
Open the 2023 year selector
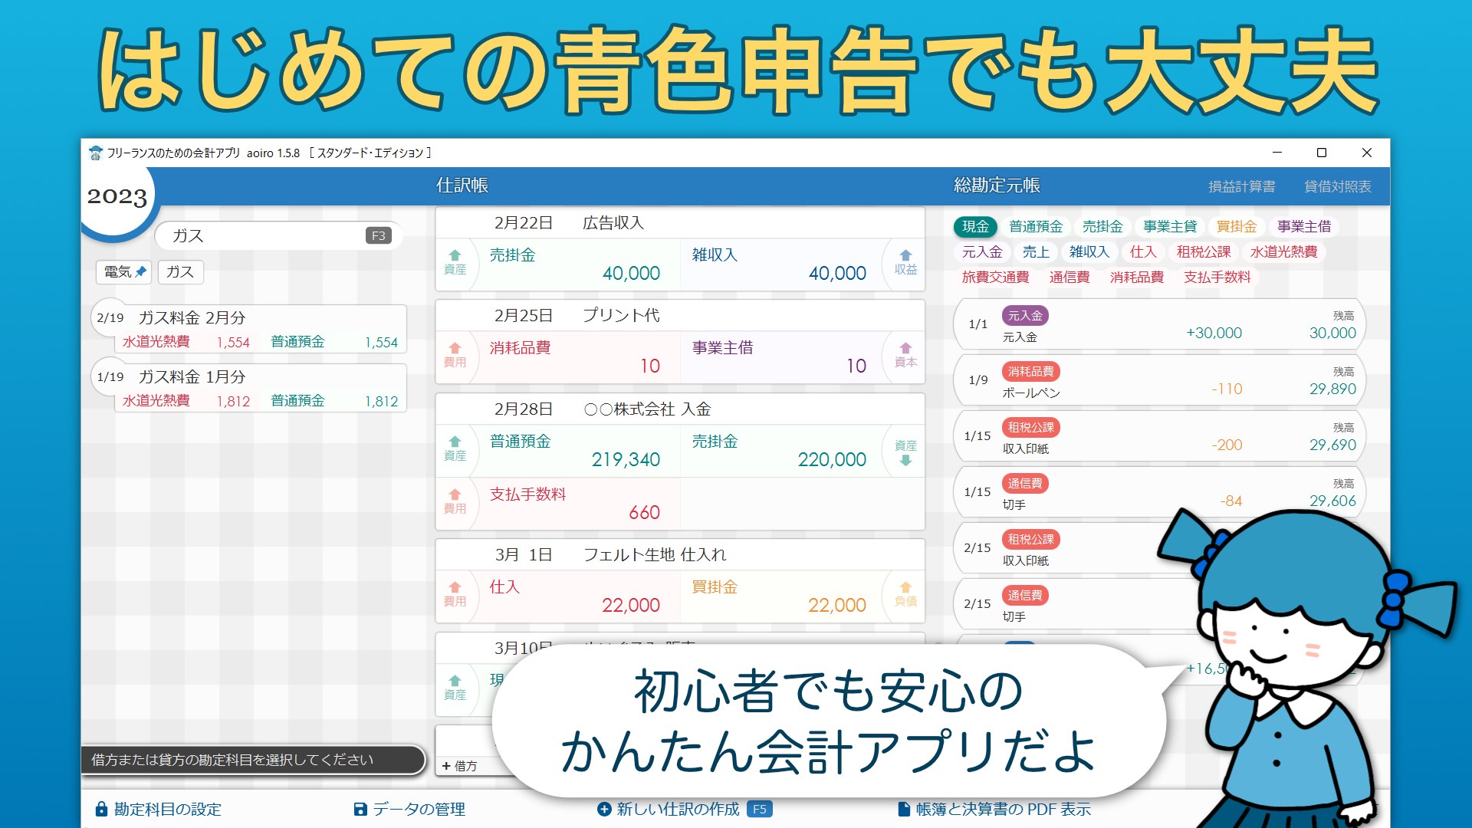click(x=117, y=196)
